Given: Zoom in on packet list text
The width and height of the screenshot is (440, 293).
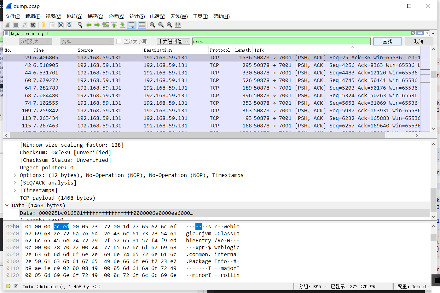Looking at the screenshot, I should coord(153,25).
